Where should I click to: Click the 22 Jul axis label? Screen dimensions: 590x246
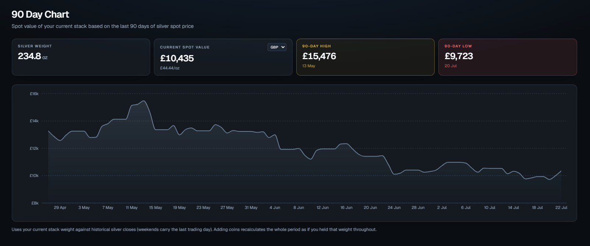tap(561, 208)
